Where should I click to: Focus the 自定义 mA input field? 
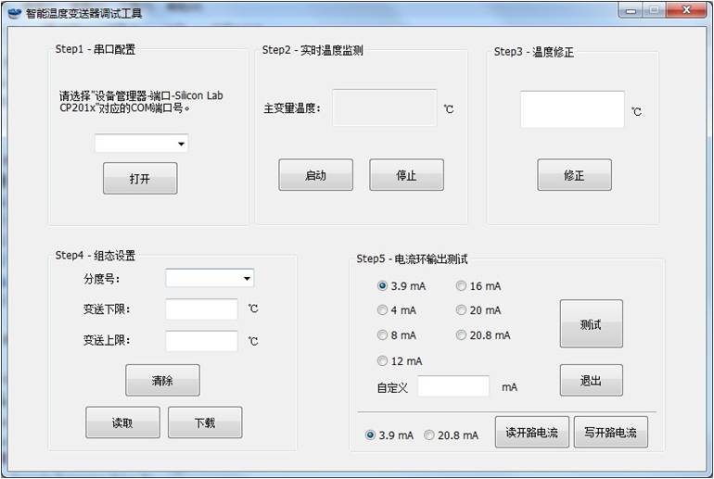453,386
